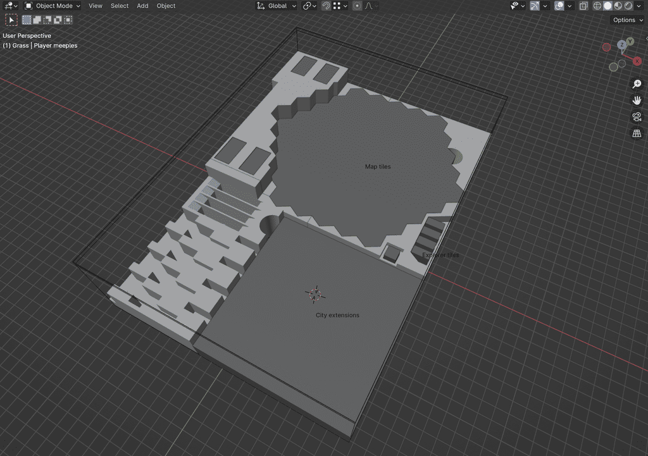Open the snap settings dropdown
The width and height of the screenshot is (648, 456).
coord(340,6)
